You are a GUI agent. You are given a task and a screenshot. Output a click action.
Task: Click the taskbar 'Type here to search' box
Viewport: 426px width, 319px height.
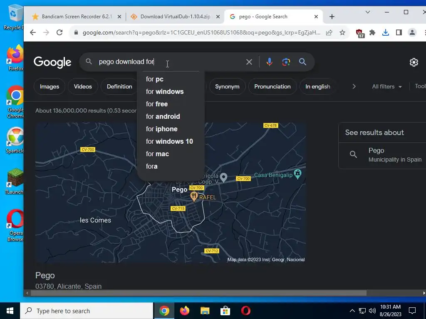coord(87,311)
